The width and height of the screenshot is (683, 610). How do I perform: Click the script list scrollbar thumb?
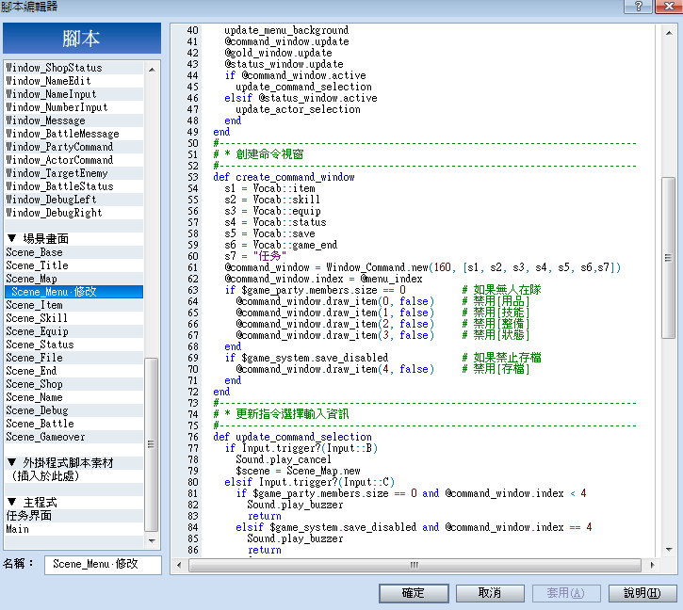coord(152,444)
